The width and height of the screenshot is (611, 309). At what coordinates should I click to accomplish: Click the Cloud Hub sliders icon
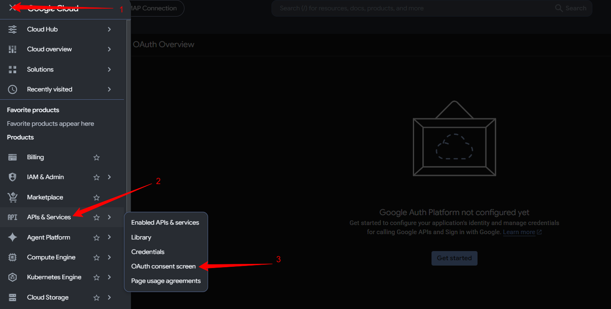(x=12, y=29)
